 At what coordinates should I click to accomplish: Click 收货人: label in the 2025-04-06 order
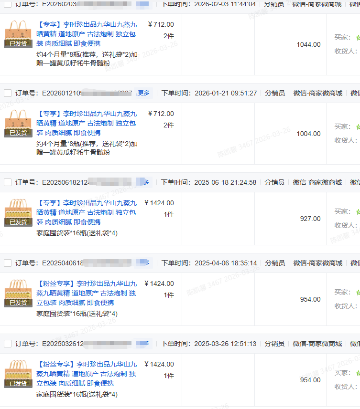pos(346,306)
